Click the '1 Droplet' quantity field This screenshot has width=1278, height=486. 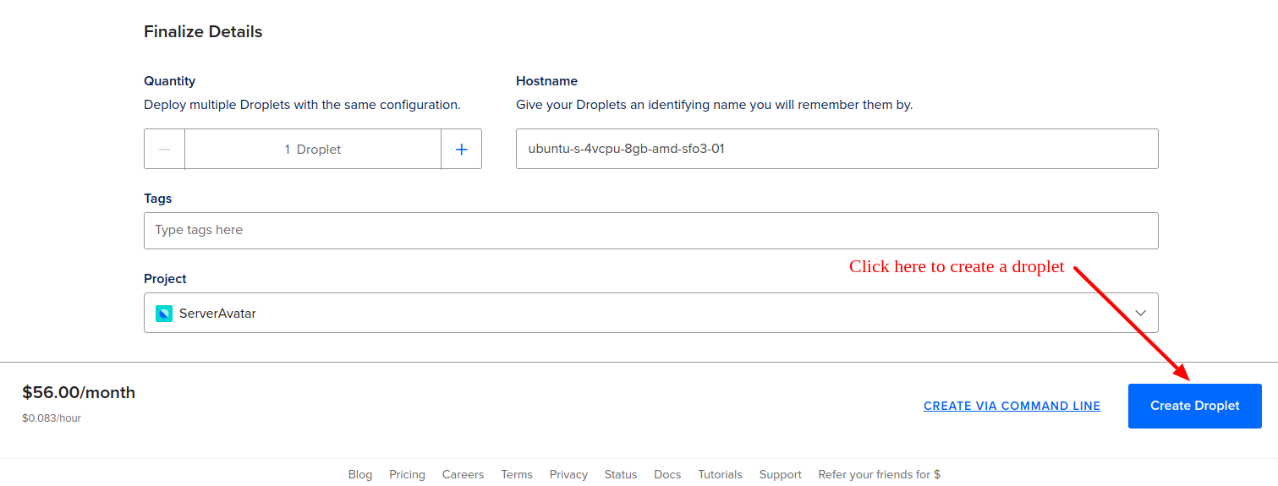tap(313, 149)
